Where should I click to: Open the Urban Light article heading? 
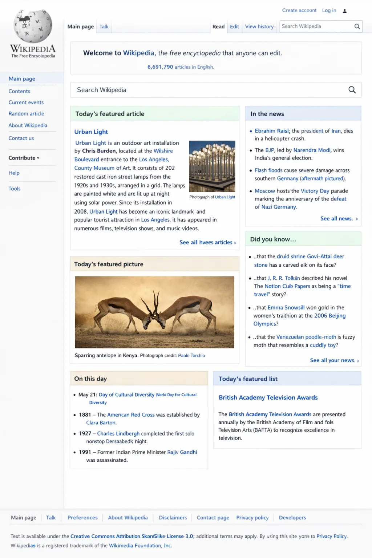tap(91, 132)
